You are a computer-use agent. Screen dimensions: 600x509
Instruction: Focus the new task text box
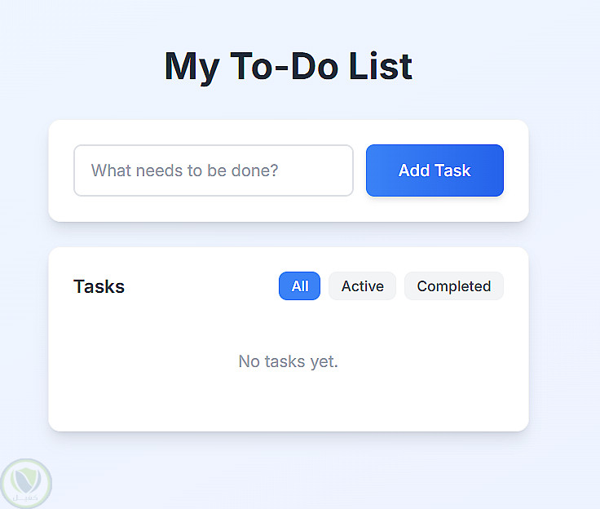(x=213, y=170)
